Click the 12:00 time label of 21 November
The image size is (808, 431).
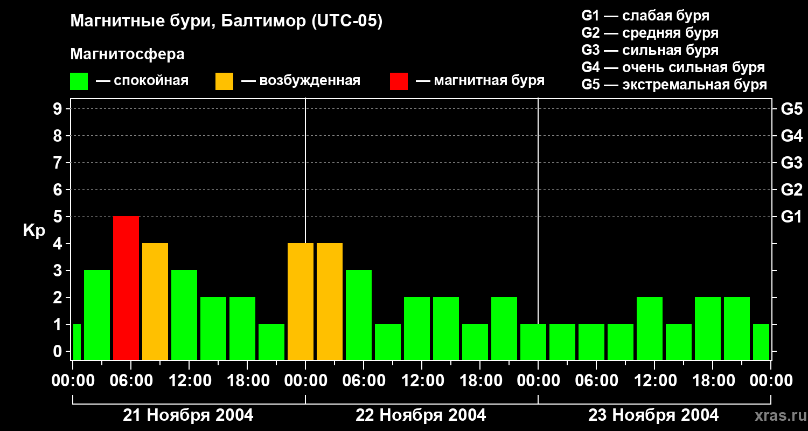click(x=189, y=381)
